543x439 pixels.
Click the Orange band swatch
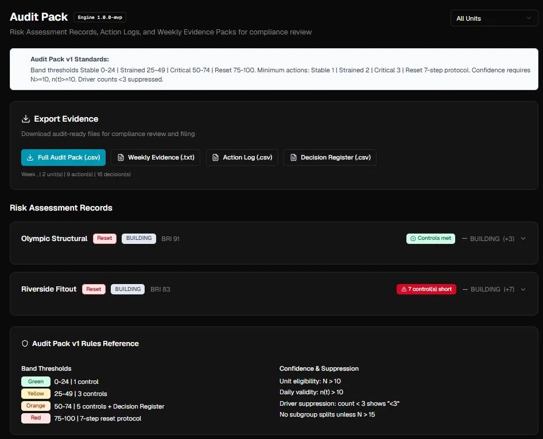click(x=36, y=406)
